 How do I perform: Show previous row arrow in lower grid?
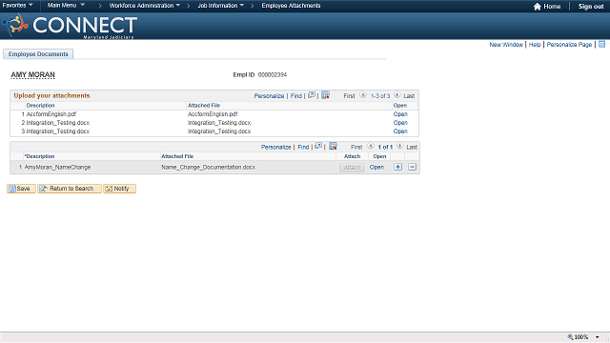click(x=371, y=146)
